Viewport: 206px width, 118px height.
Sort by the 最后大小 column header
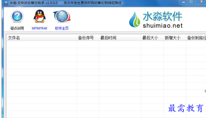(152, 38)
